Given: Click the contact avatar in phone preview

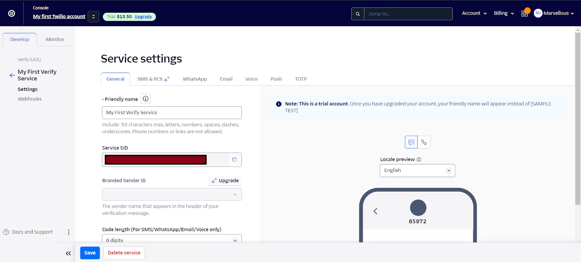Looking at the screenshot, I should [x=418, y=208].
